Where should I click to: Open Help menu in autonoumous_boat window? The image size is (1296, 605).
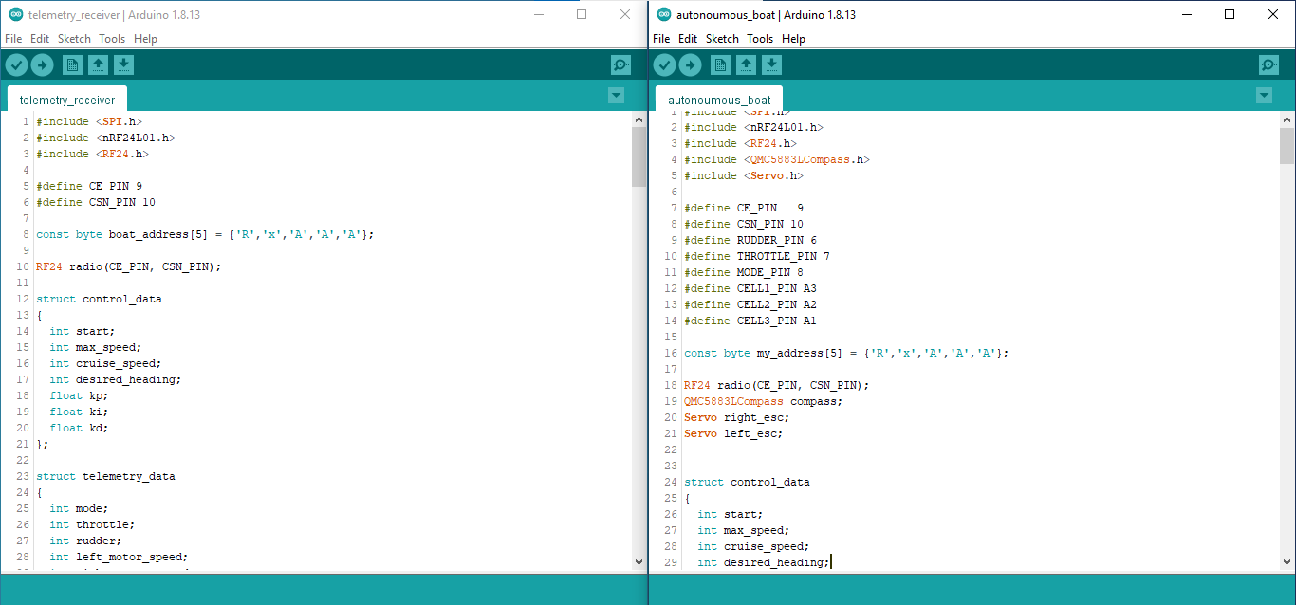click(793, 39)
